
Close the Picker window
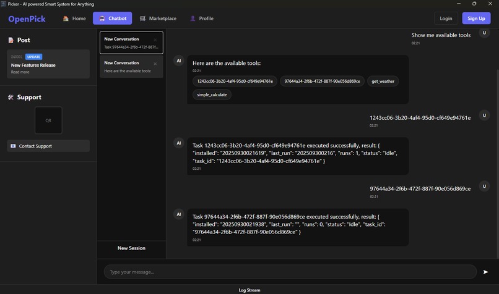click(x=490, y=4)
